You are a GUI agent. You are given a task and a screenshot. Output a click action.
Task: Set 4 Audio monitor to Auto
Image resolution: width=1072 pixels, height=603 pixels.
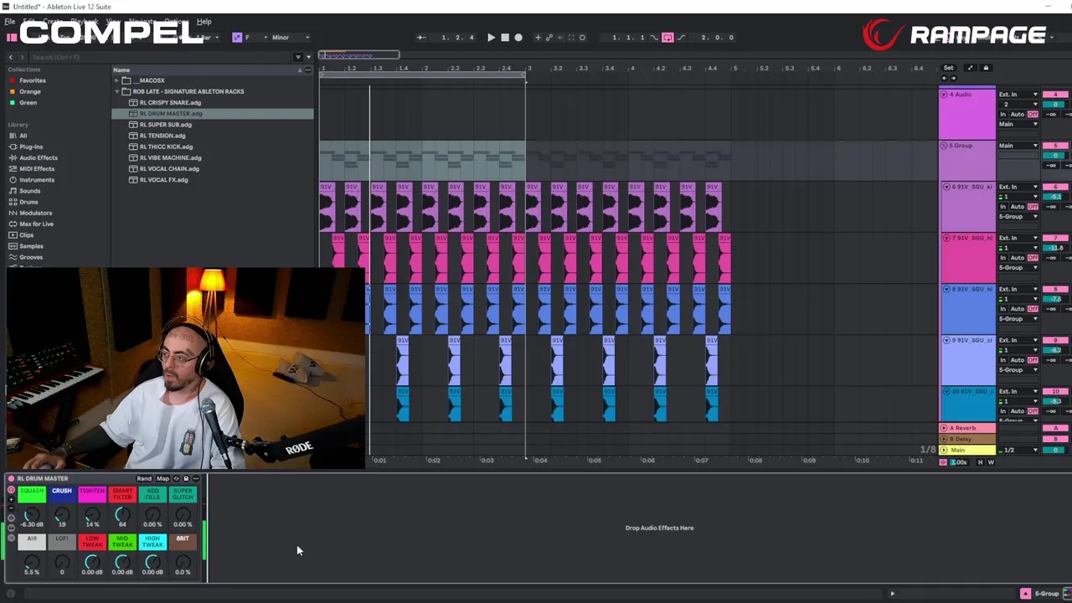click(x=1018, y=114)
